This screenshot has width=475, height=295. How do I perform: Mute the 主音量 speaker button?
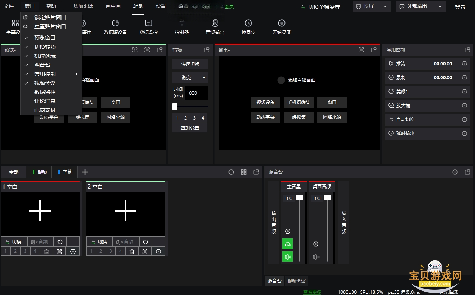pos(287,257)
